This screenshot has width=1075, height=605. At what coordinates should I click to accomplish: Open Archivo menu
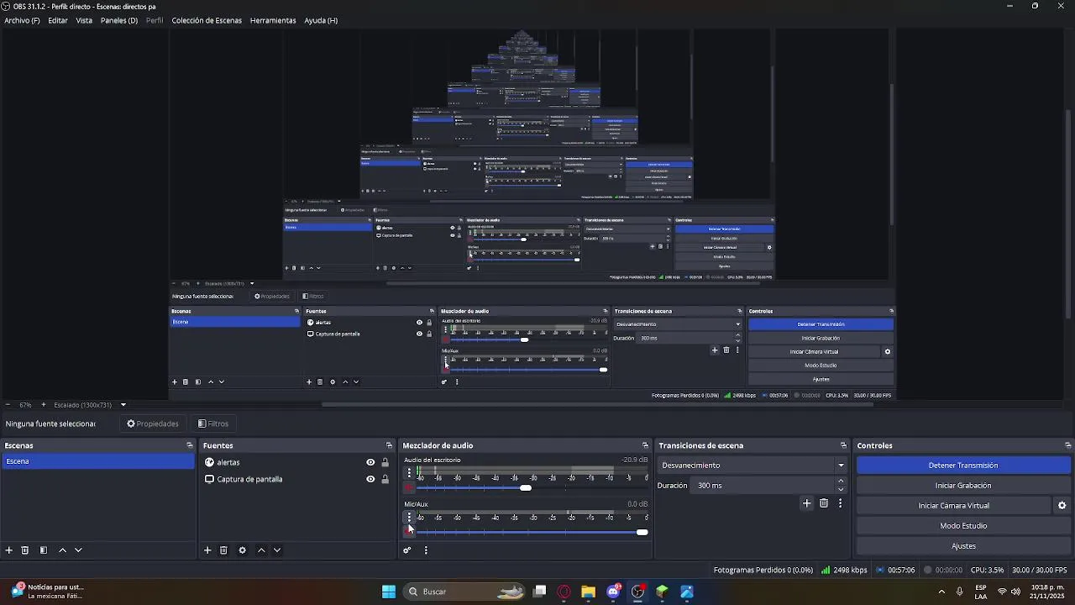coord(22,20)
